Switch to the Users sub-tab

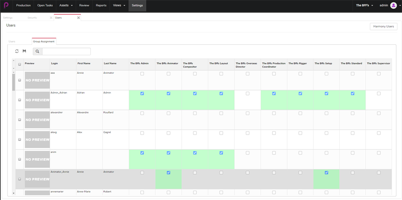(12, 41)
